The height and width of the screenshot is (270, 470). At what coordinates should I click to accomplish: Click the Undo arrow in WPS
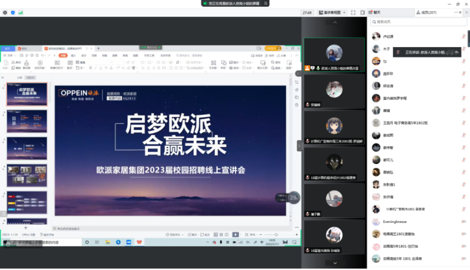pos(43,56)
